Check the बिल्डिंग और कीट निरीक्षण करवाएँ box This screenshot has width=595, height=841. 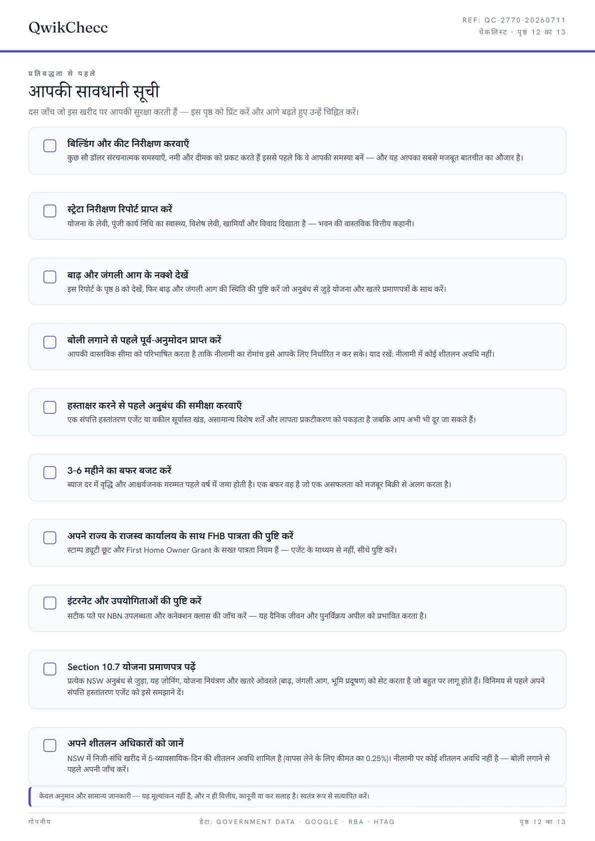[50, 145]
